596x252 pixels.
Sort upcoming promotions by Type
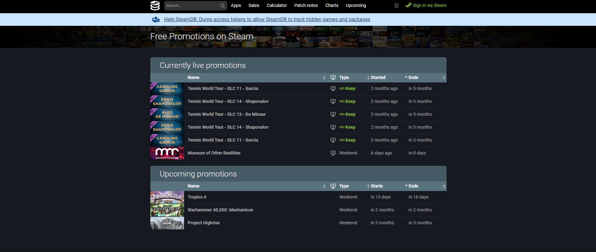coord(353,186)
